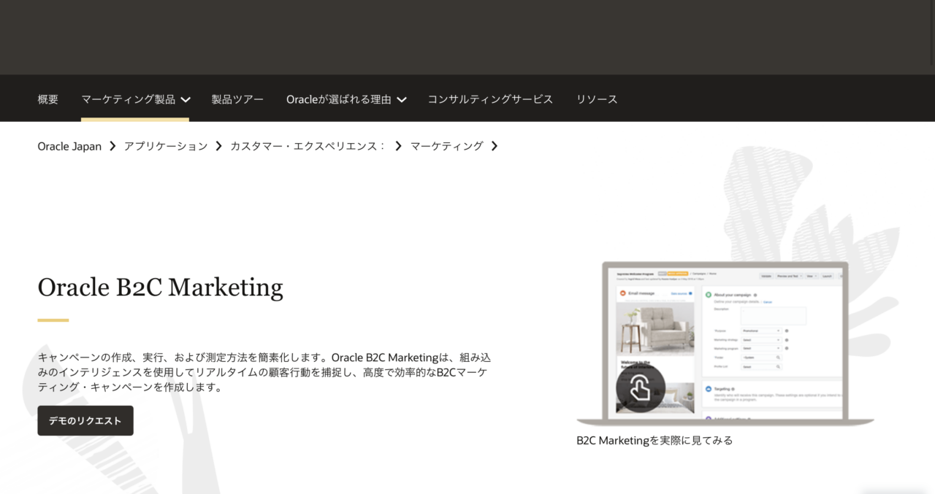Click the B2C Marketingを実際に見てみる caption

(654, 441)
